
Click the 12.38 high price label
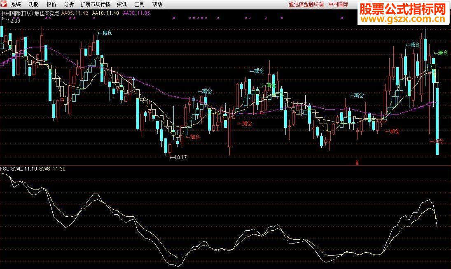[12, 21]
